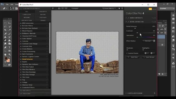The height and width of the screenshot is (99, 176).
Task: Open the Photoshop Fill 100% dropdown arrow
Action: click(165, 33)
